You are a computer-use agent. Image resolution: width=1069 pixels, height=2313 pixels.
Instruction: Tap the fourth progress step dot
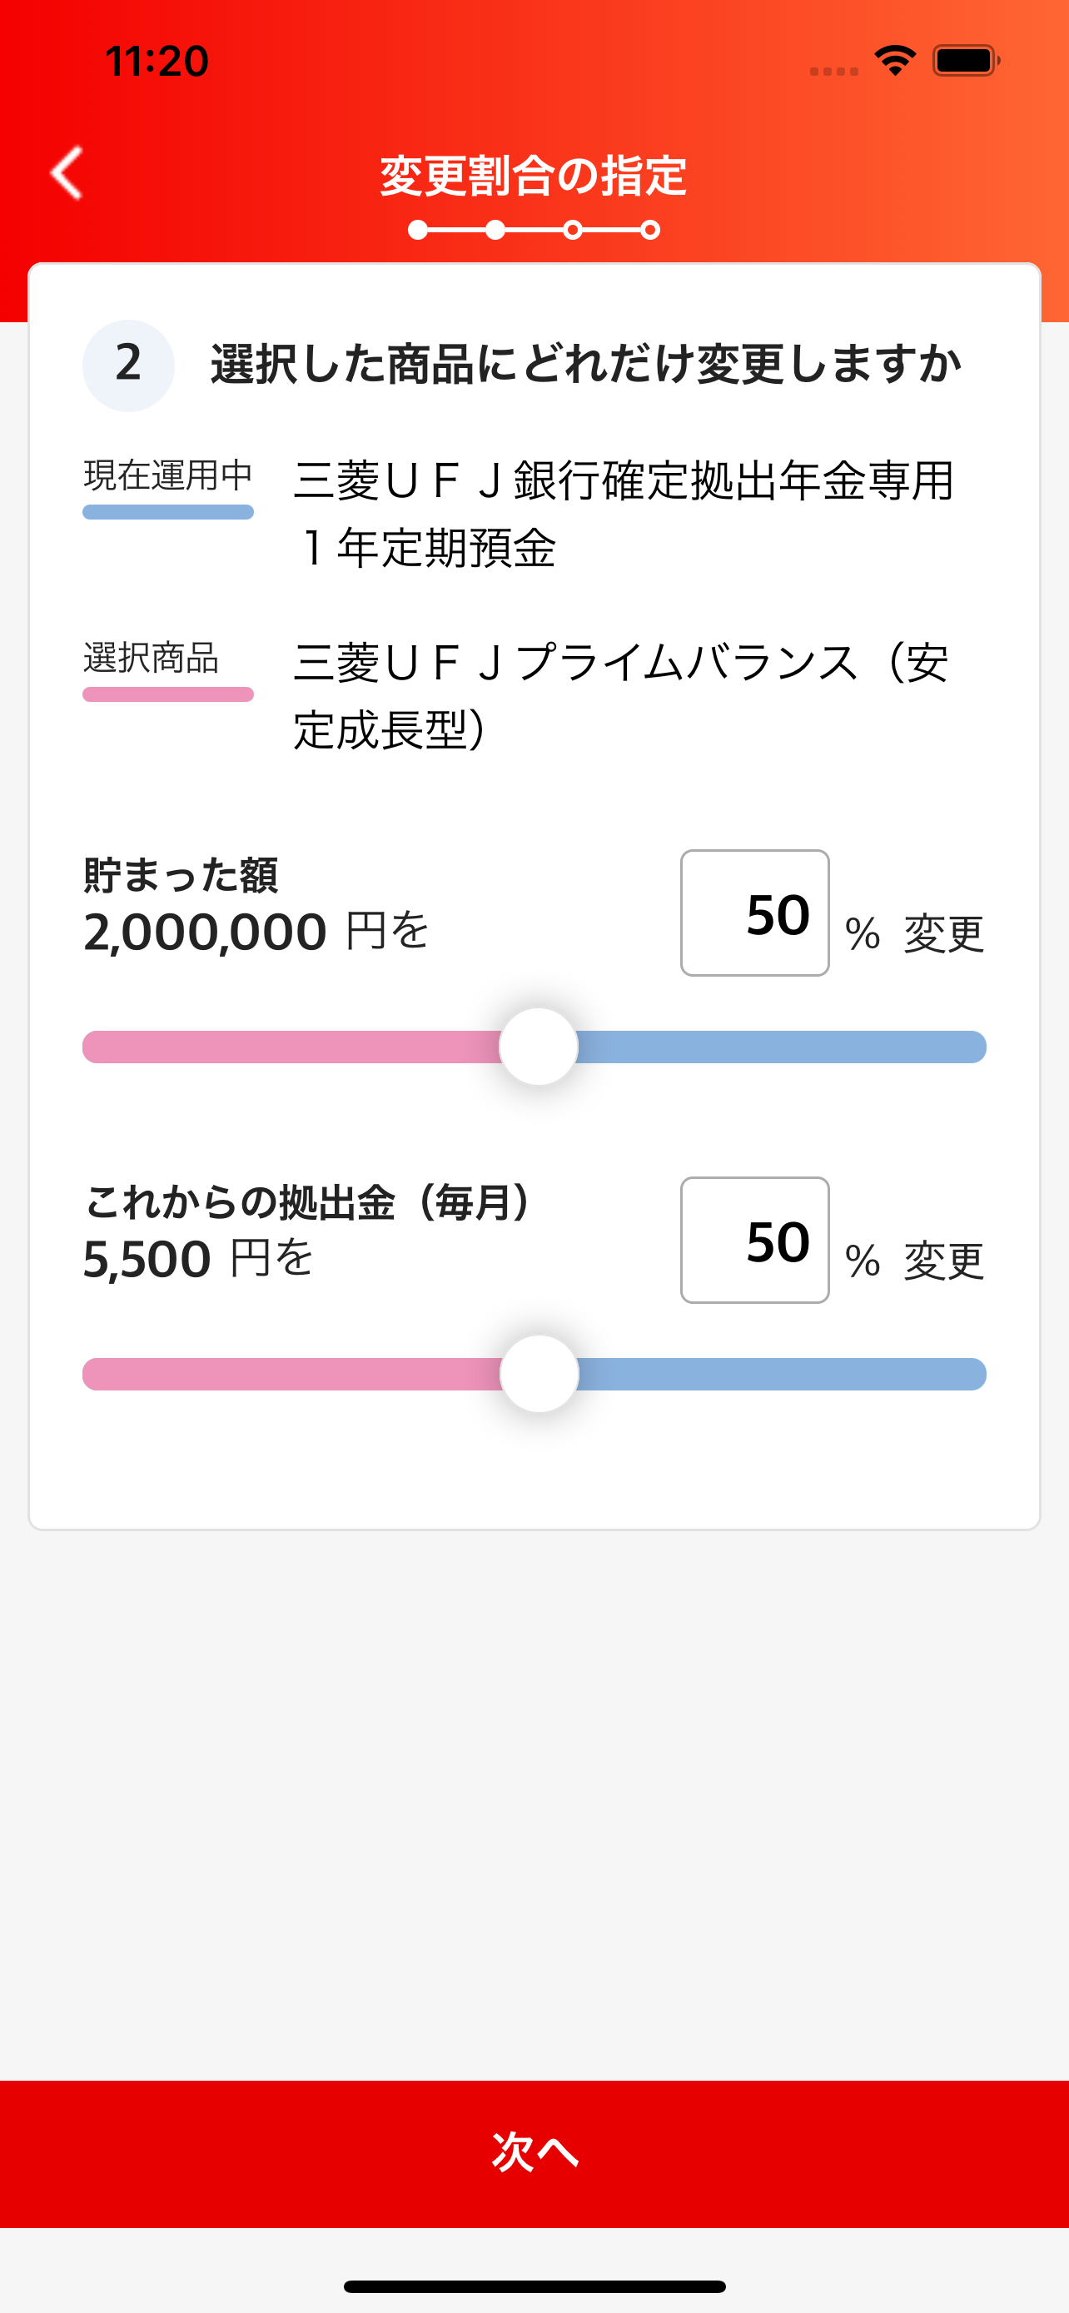[x=651, y=231]
